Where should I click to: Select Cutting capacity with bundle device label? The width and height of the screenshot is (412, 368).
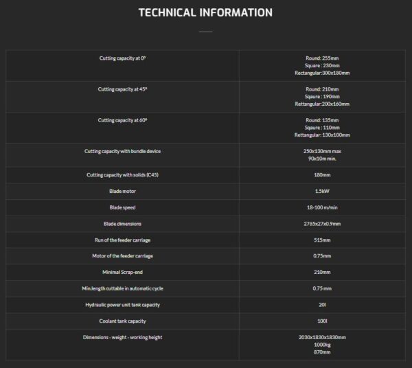click(x=122, y=151)
